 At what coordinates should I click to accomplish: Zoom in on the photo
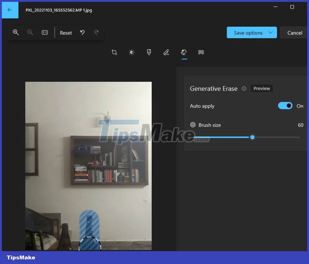coord(16,32)
